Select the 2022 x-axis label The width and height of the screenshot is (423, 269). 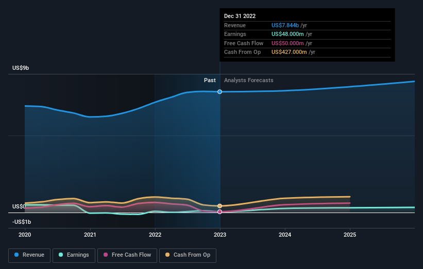tap(155, 235)
